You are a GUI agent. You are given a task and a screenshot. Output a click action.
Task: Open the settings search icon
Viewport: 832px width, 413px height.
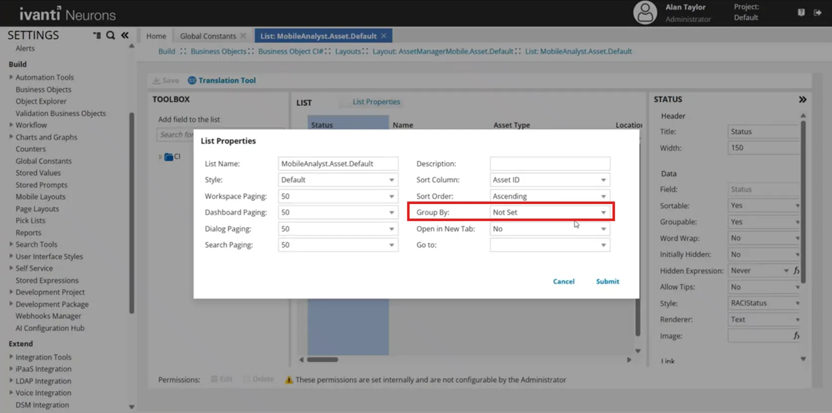pos(111,35)
